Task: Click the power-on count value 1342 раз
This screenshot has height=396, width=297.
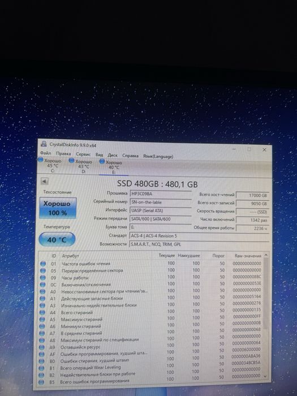Action: click(x=252, y=220)
